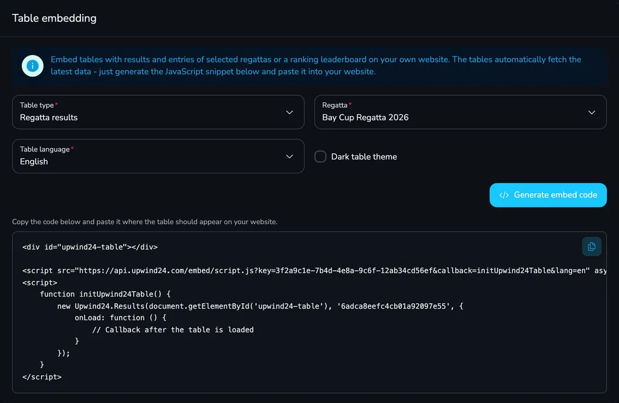Viewport: 619px width, 403px height.
Task: Click the code angle-brackets icon in Generate button
Action: point(504,195)
